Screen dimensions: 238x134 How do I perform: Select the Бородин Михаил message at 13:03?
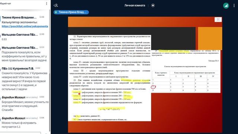coord(25,106)
